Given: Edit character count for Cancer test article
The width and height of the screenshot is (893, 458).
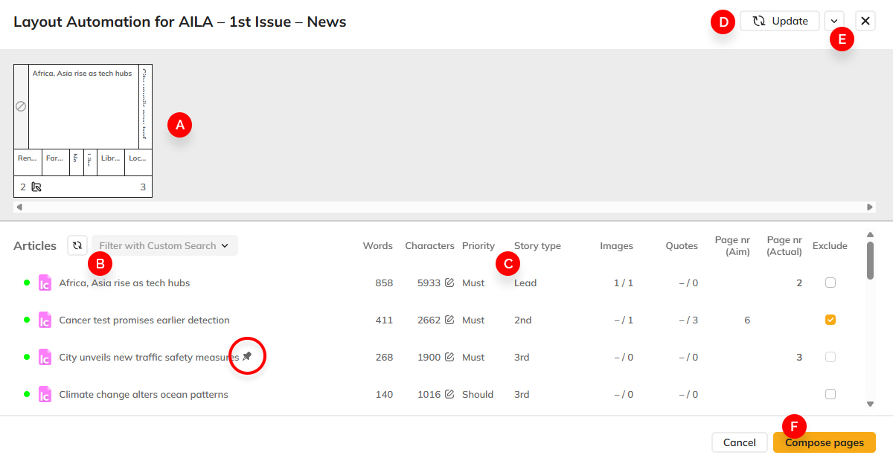Looking at the screenshot, I should coord(449,320).
